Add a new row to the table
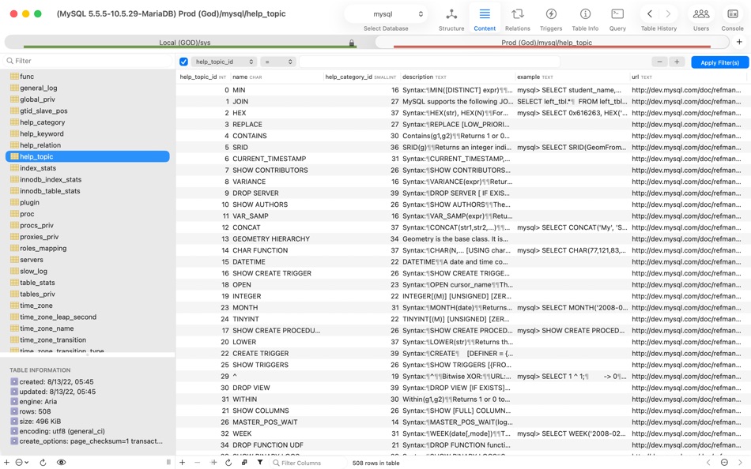 (x=182, y=463)
